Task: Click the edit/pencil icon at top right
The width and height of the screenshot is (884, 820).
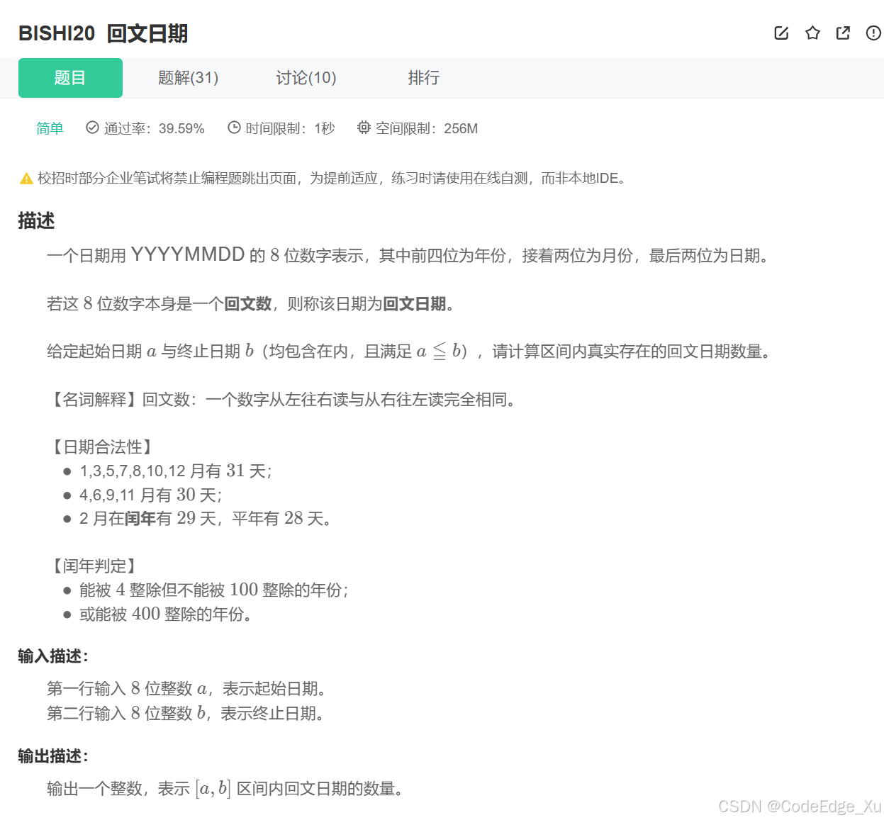Action: 781,33
